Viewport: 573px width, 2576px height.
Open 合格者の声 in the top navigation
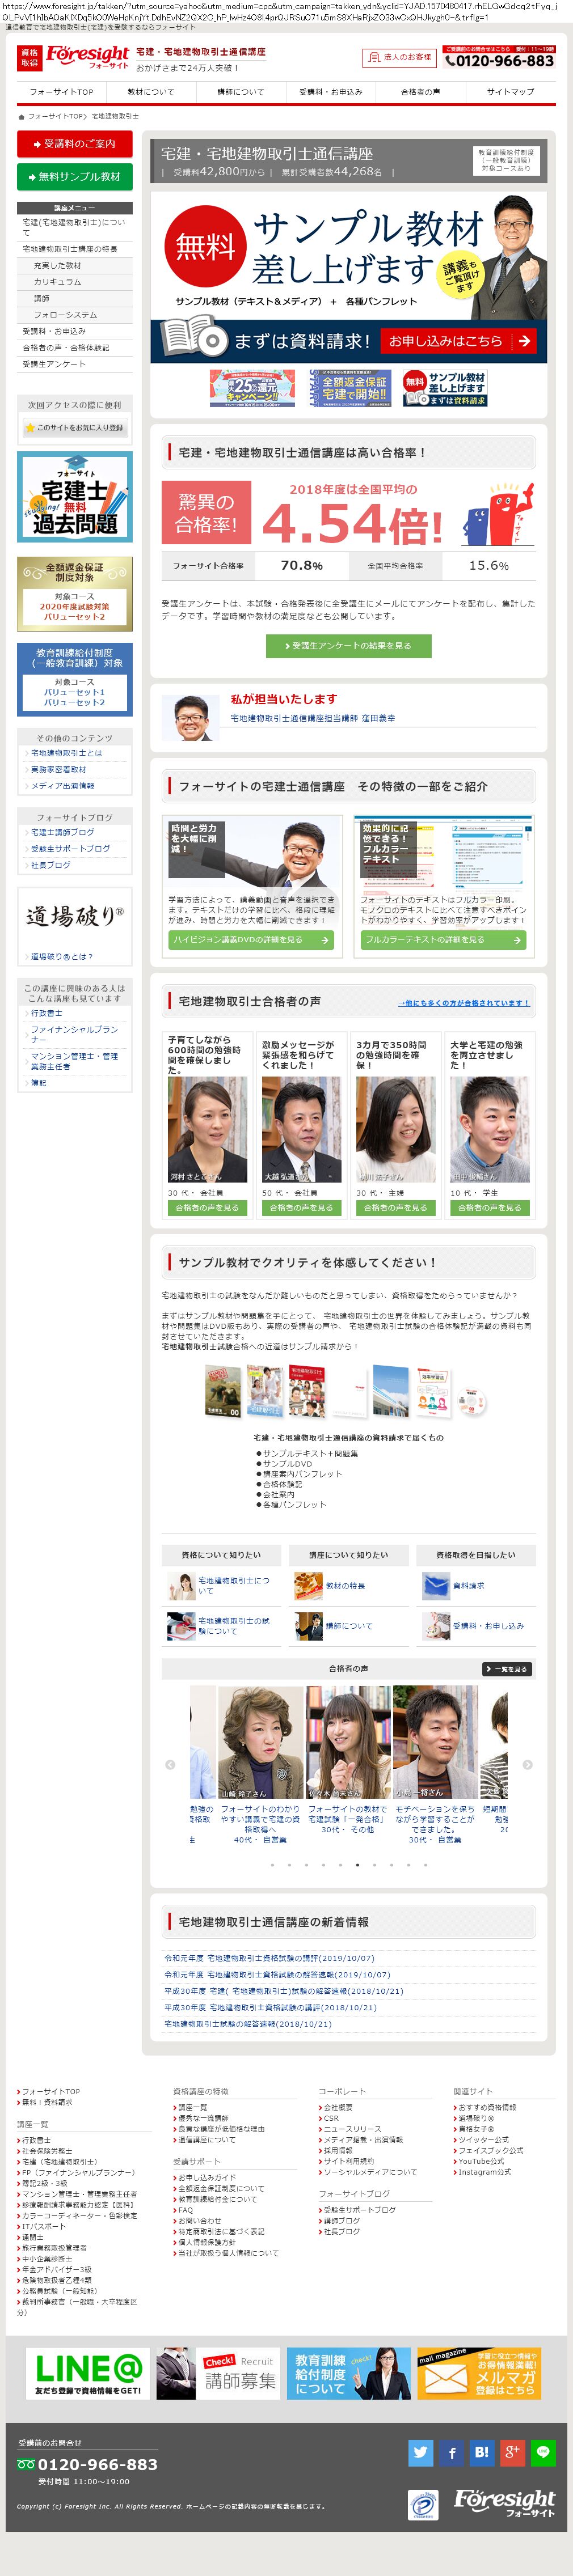click(x=420, y=92)
